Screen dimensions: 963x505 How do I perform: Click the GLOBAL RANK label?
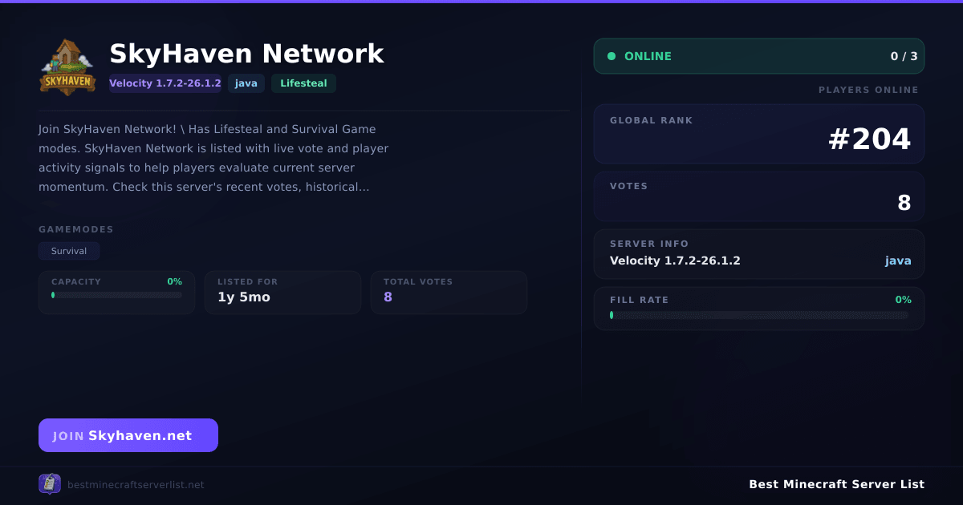tap(651, 120)
